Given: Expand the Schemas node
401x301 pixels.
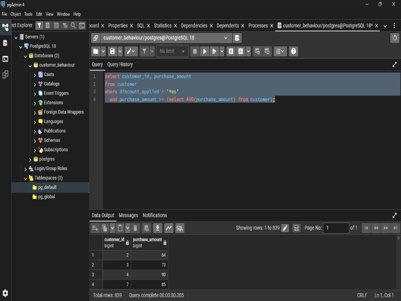Looking at the screenshot, I should [x=35, y=141].
